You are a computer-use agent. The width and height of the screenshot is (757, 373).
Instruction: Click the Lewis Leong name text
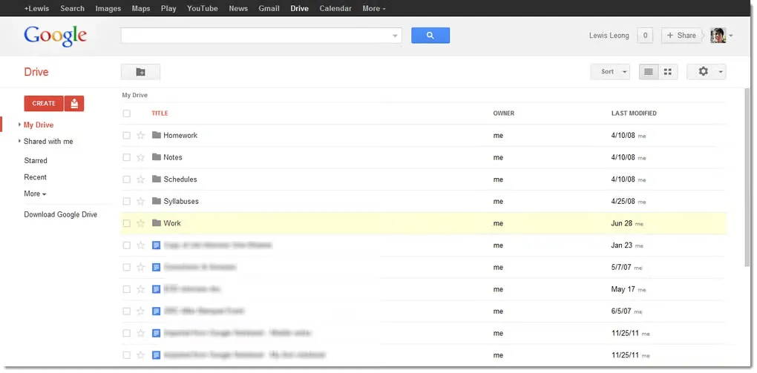pos(609,36)
